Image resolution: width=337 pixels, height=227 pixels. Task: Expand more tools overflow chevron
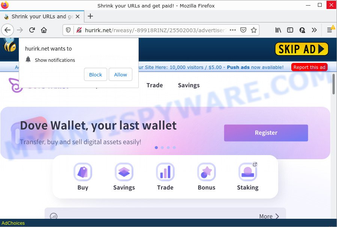pos(314,30)
